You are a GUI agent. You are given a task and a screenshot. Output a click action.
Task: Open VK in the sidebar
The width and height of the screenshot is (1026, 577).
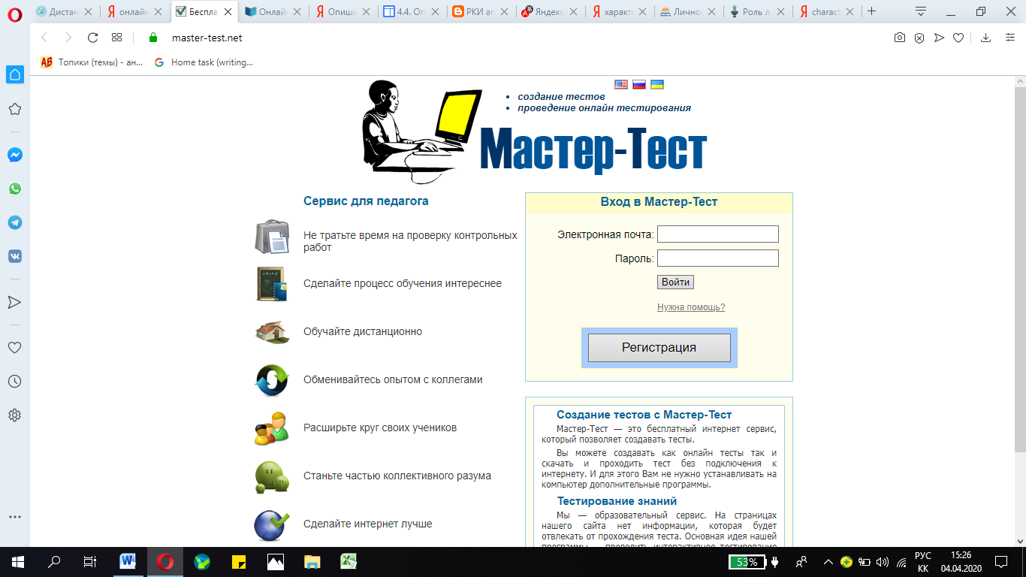coord(14,256)
